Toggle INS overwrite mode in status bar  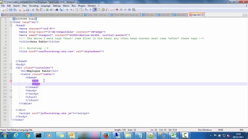point(241,130)
